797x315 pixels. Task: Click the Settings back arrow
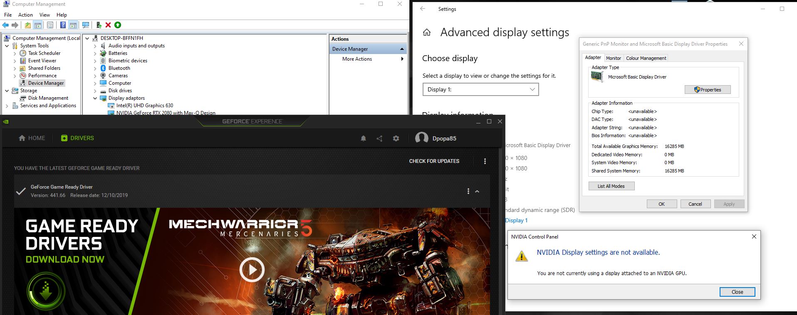(x=423, y=9)
